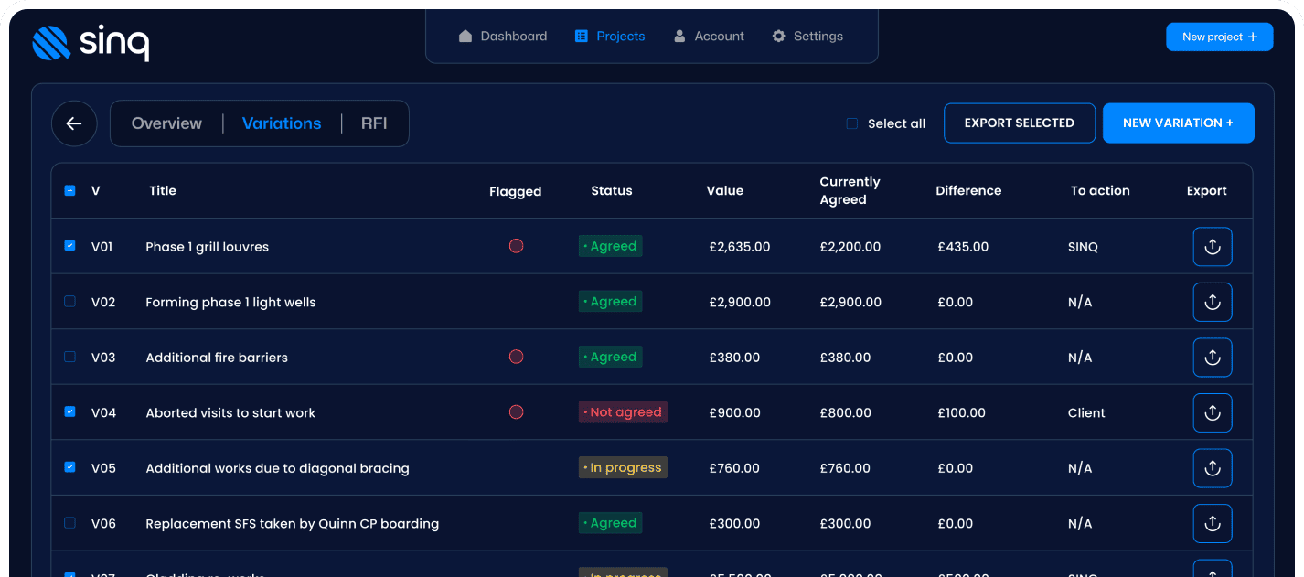Click the V06 row identifier
The width and height of the screenshot is (1304, 577).
[103, 524]
